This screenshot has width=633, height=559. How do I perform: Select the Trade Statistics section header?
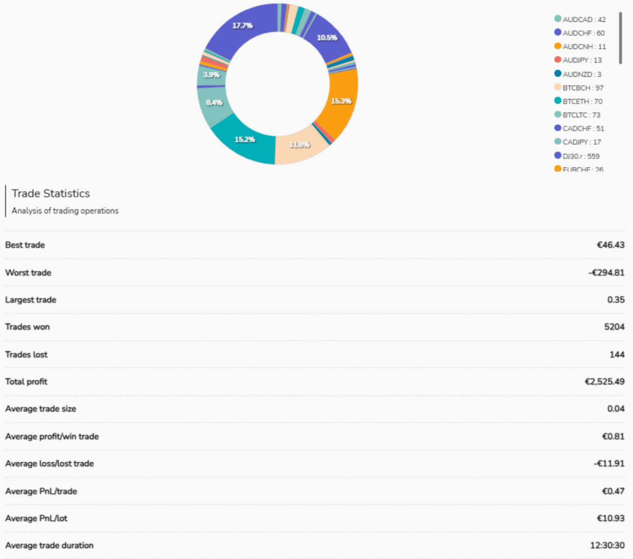51,193
